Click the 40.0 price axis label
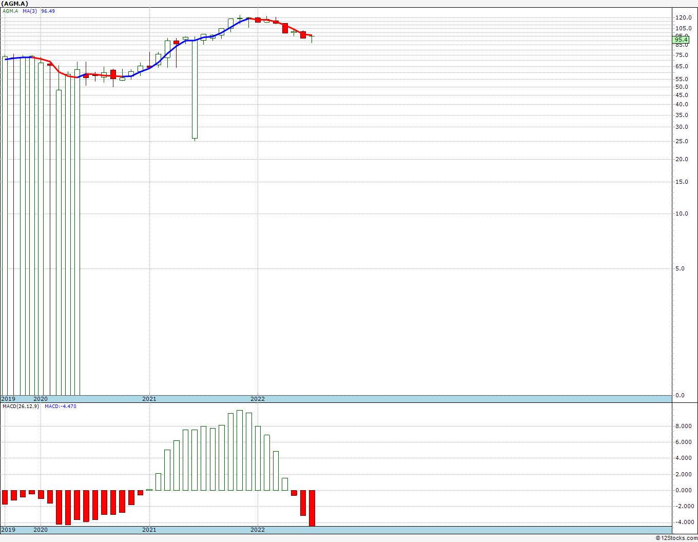 pos(682,104)
